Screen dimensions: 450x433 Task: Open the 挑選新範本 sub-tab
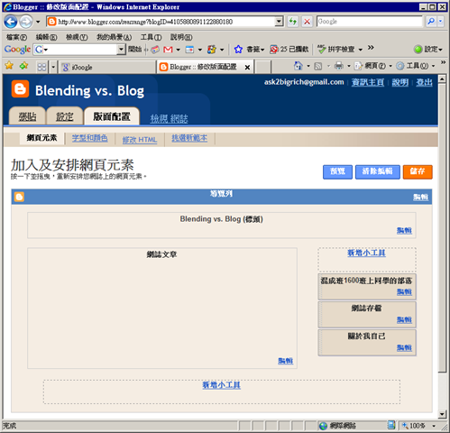tap(189, 138)
